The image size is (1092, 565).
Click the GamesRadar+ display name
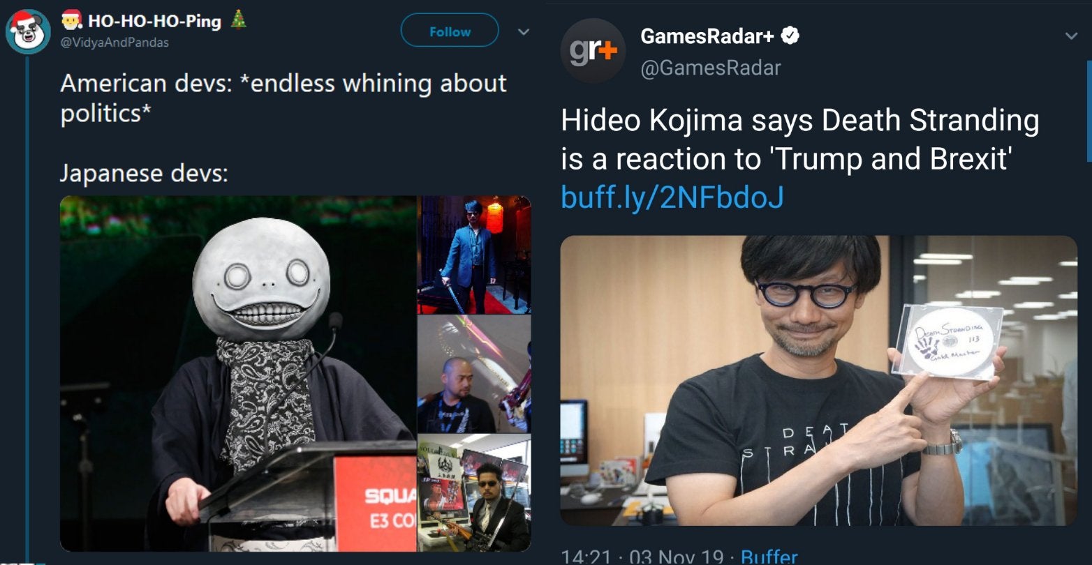point(707,36)
